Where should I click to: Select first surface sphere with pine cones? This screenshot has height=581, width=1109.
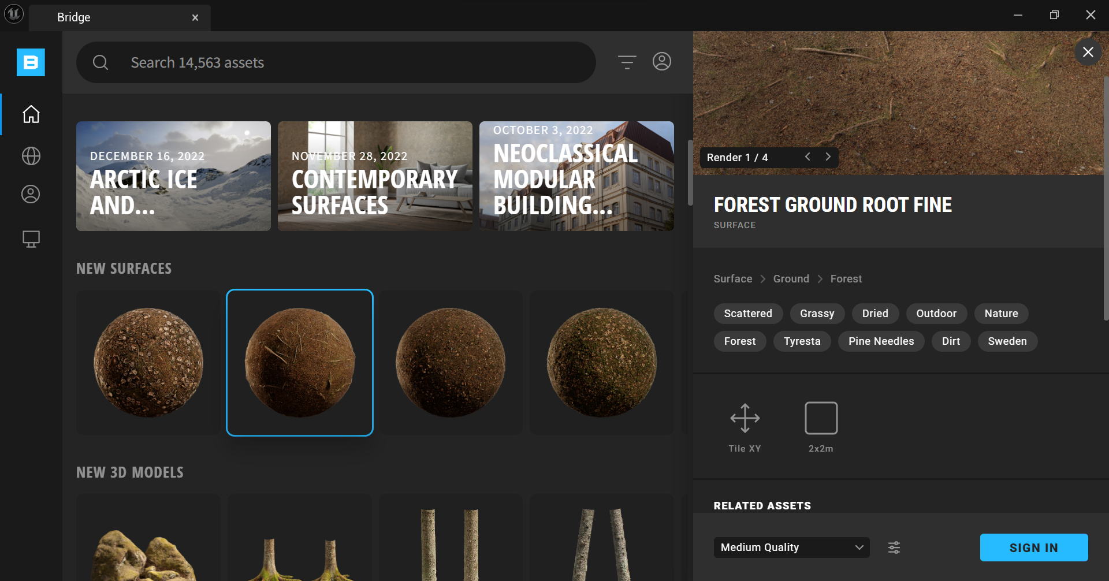point(148,363)
